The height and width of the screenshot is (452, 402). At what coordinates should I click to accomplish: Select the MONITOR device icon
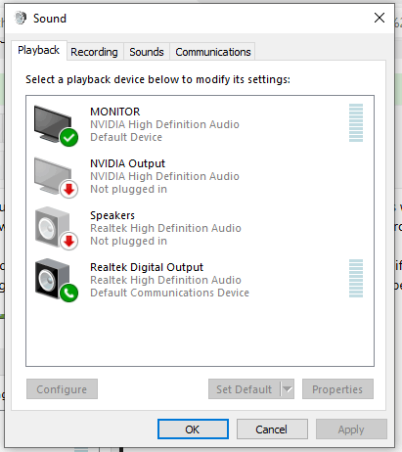click(x=56, y=125)
